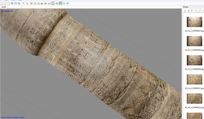Image resolution: width=204 pixels, height=119 pixels.
Task: Switch to Wireframe view mode
Action: click(x=49, y=3)
